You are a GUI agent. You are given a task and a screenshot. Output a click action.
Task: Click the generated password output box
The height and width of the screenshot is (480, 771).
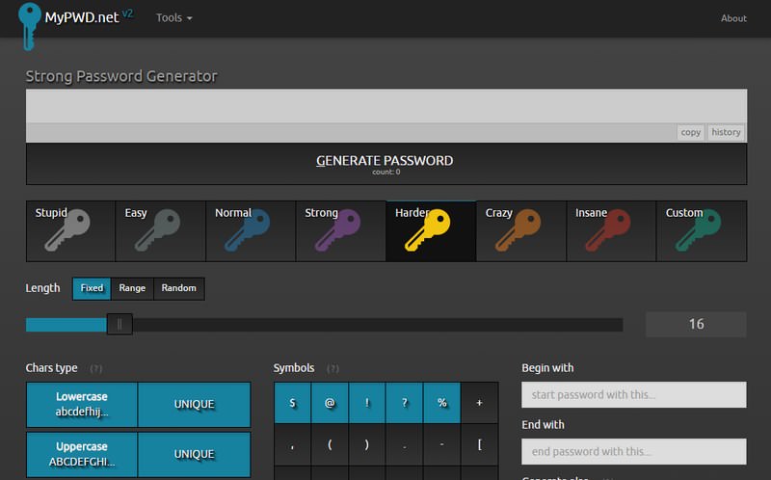pos(386,106)
